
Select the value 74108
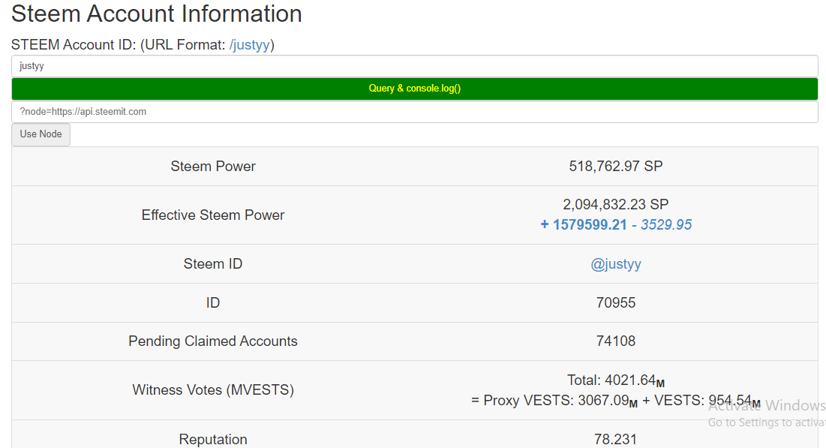point(616,341)
